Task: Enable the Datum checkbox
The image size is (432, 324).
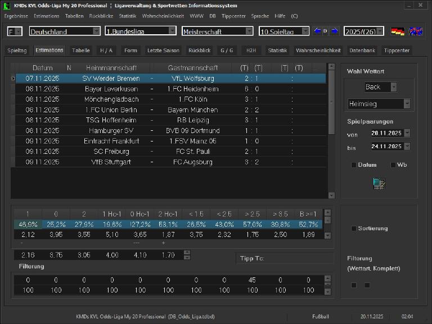Action: tap(354, 165)
